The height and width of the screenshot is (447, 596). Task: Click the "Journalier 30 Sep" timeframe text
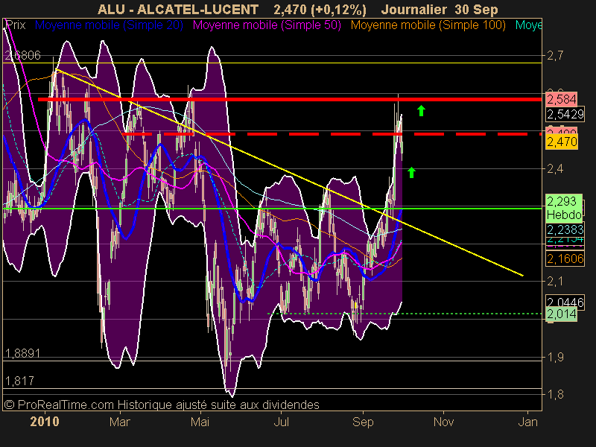(x=440, y=9)
